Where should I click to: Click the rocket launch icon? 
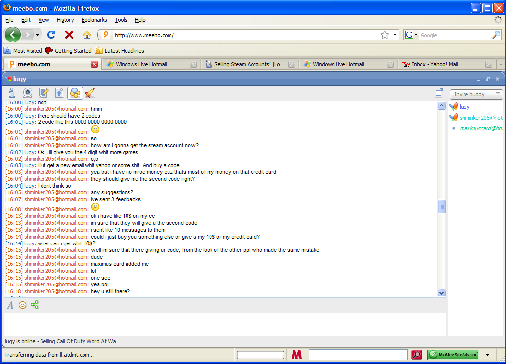[90, 93]
